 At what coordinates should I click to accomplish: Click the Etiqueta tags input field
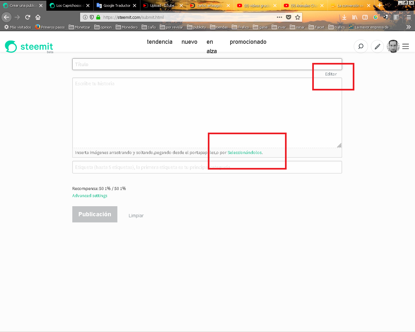(207, 167)
